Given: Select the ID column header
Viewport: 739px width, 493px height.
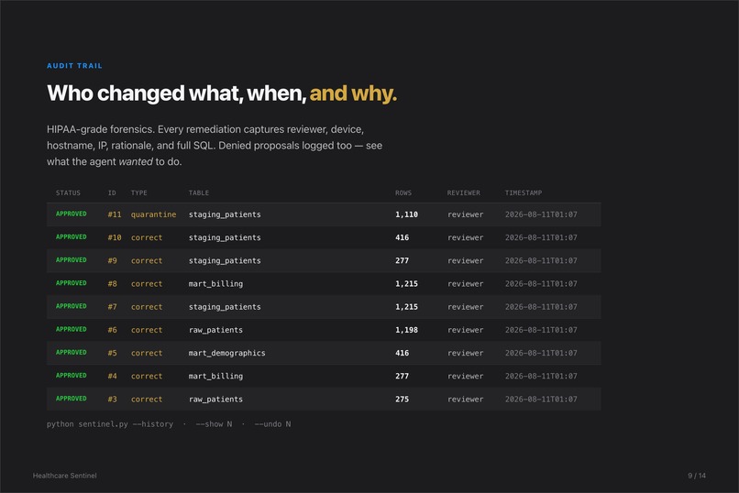Looking at the screenshot, I should (112, 193).
